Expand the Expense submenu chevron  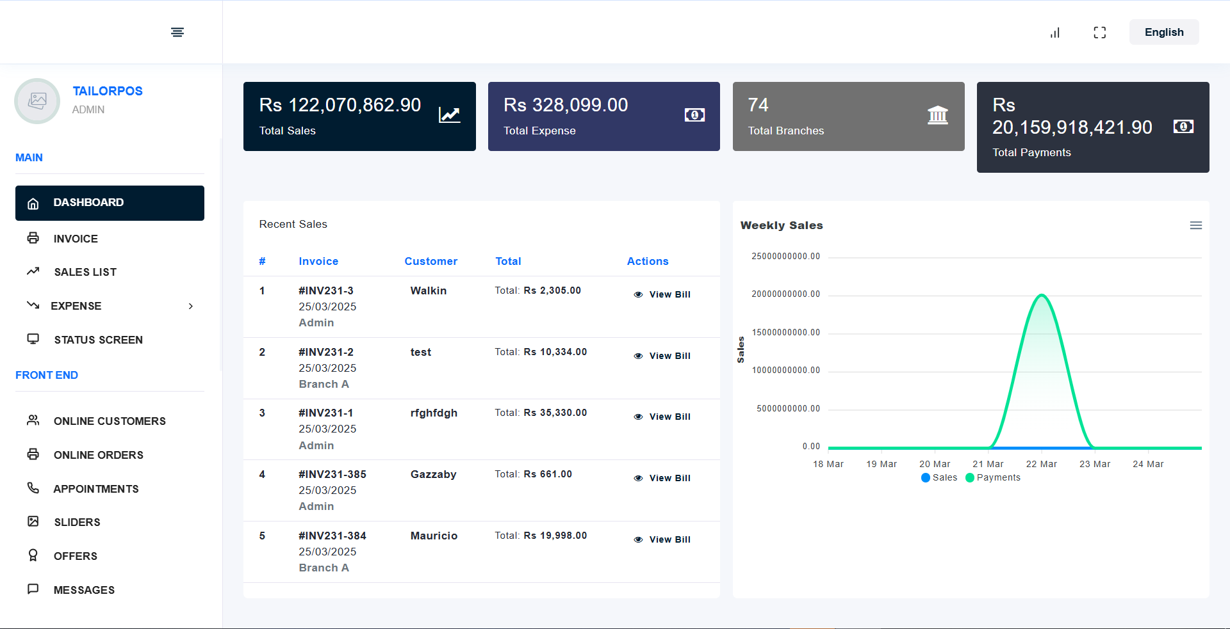[190, 307]
